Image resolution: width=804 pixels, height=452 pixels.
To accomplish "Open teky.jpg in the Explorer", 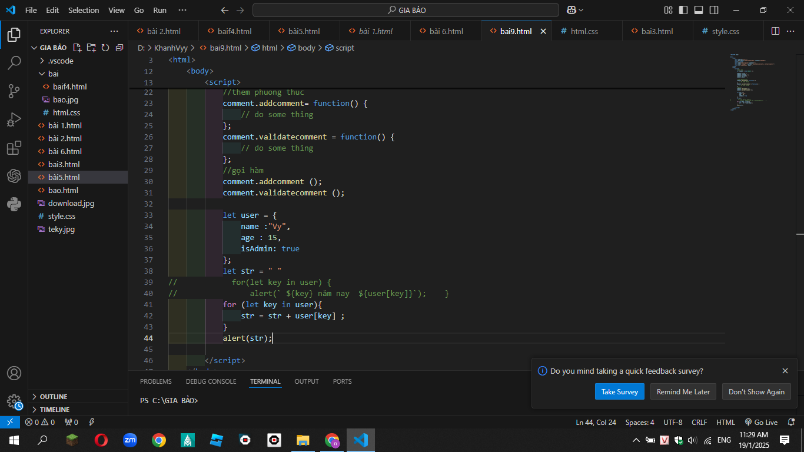I will click(x=78, y=229).
